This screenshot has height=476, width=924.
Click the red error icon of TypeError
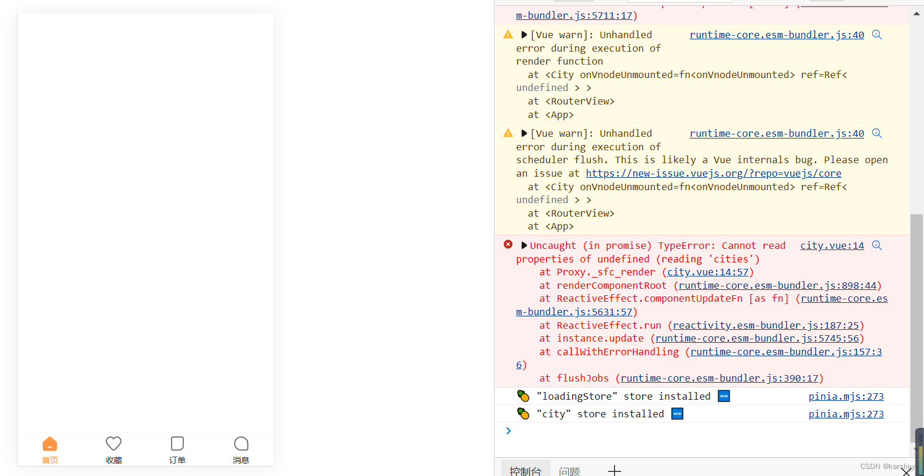tap(508, 244)
